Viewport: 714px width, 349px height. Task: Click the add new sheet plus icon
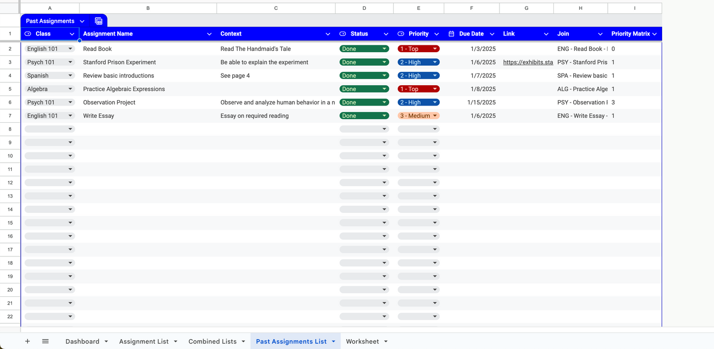[28, 341]
